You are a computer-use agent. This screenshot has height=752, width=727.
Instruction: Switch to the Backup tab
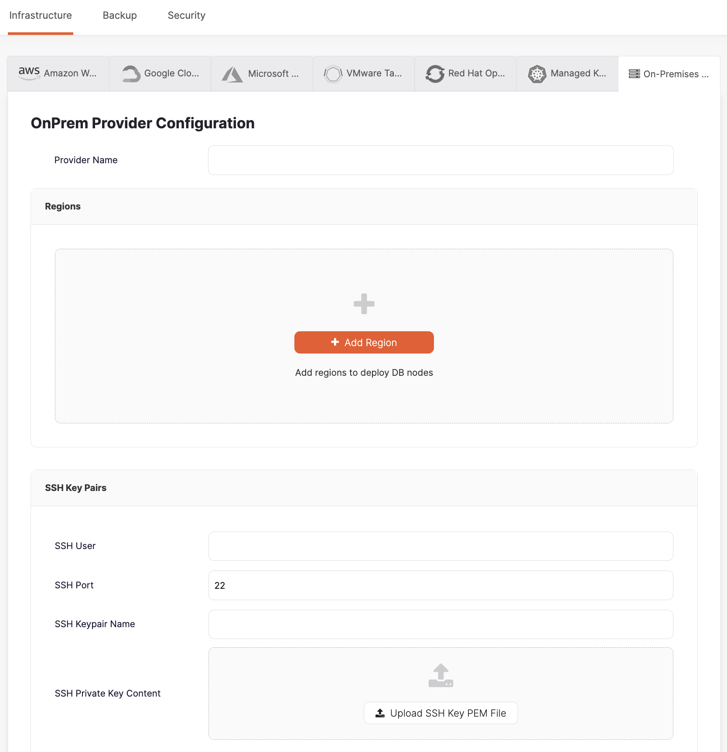[119, 15]
